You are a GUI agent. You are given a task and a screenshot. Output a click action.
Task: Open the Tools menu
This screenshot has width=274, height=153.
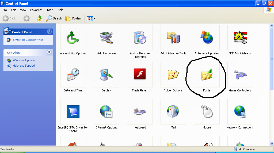click(x=50, y=10)
